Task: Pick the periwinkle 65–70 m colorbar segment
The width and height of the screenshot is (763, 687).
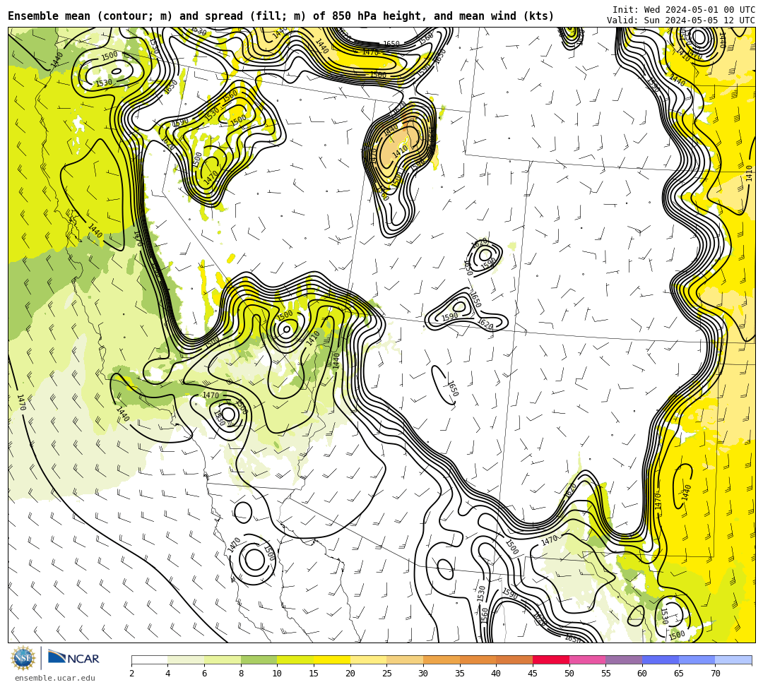Action: [x=697, y=659]
